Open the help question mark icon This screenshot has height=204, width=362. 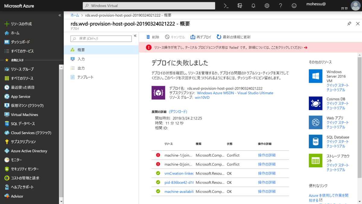281,6
